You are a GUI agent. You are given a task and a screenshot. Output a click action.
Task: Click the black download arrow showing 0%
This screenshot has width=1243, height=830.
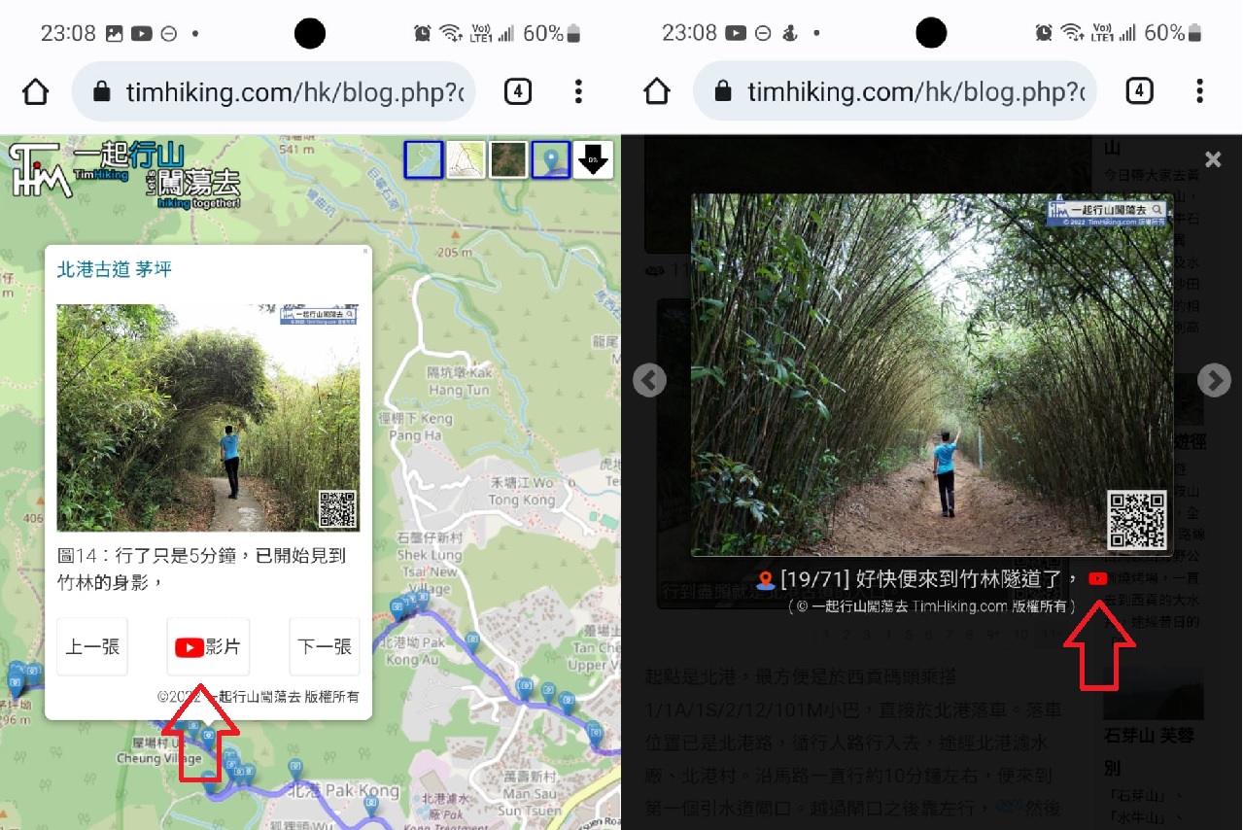pyautogui.click(x=593, y=159)
